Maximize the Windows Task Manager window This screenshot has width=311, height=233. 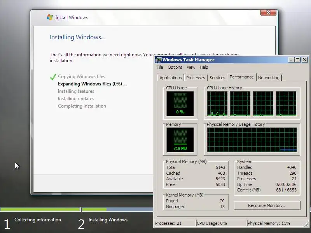pyautogui.click(x=297, y=60)
